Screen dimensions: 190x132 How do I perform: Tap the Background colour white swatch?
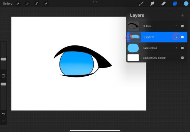(x=133, y=58)
